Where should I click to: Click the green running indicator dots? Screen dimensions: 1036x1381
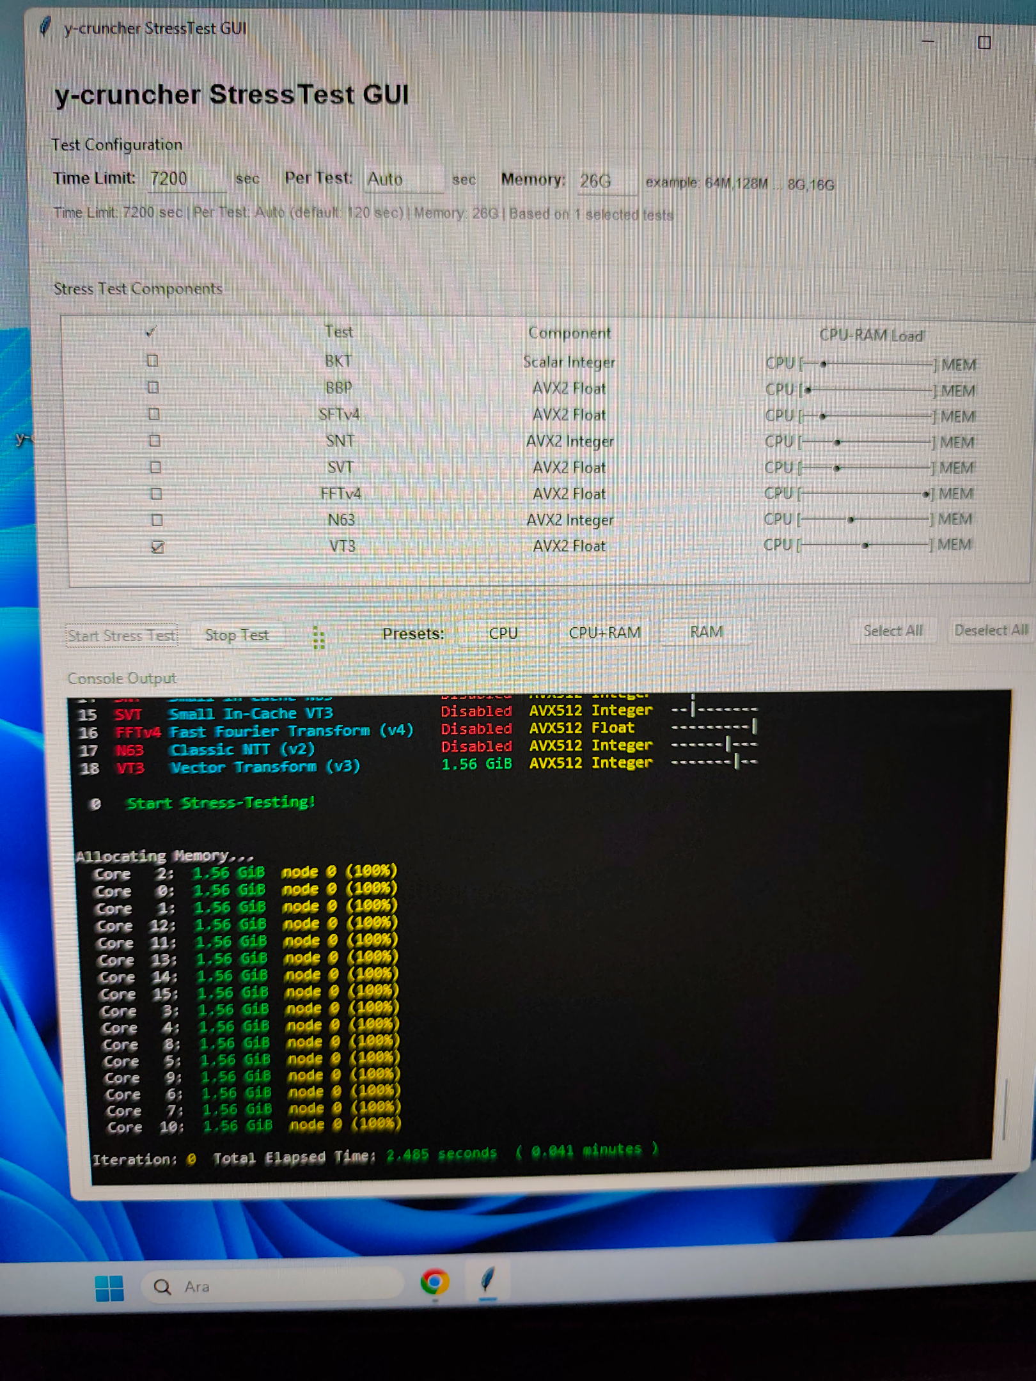318,637
